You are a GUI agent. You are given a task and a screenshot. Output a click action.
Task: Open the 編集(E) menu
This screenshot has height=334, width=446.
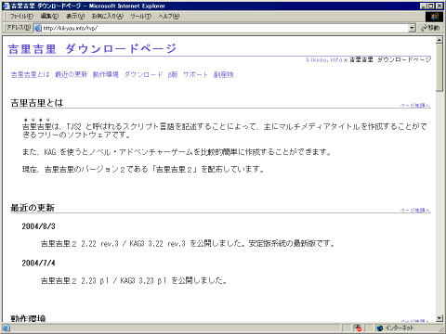click(x=49, y=17)
